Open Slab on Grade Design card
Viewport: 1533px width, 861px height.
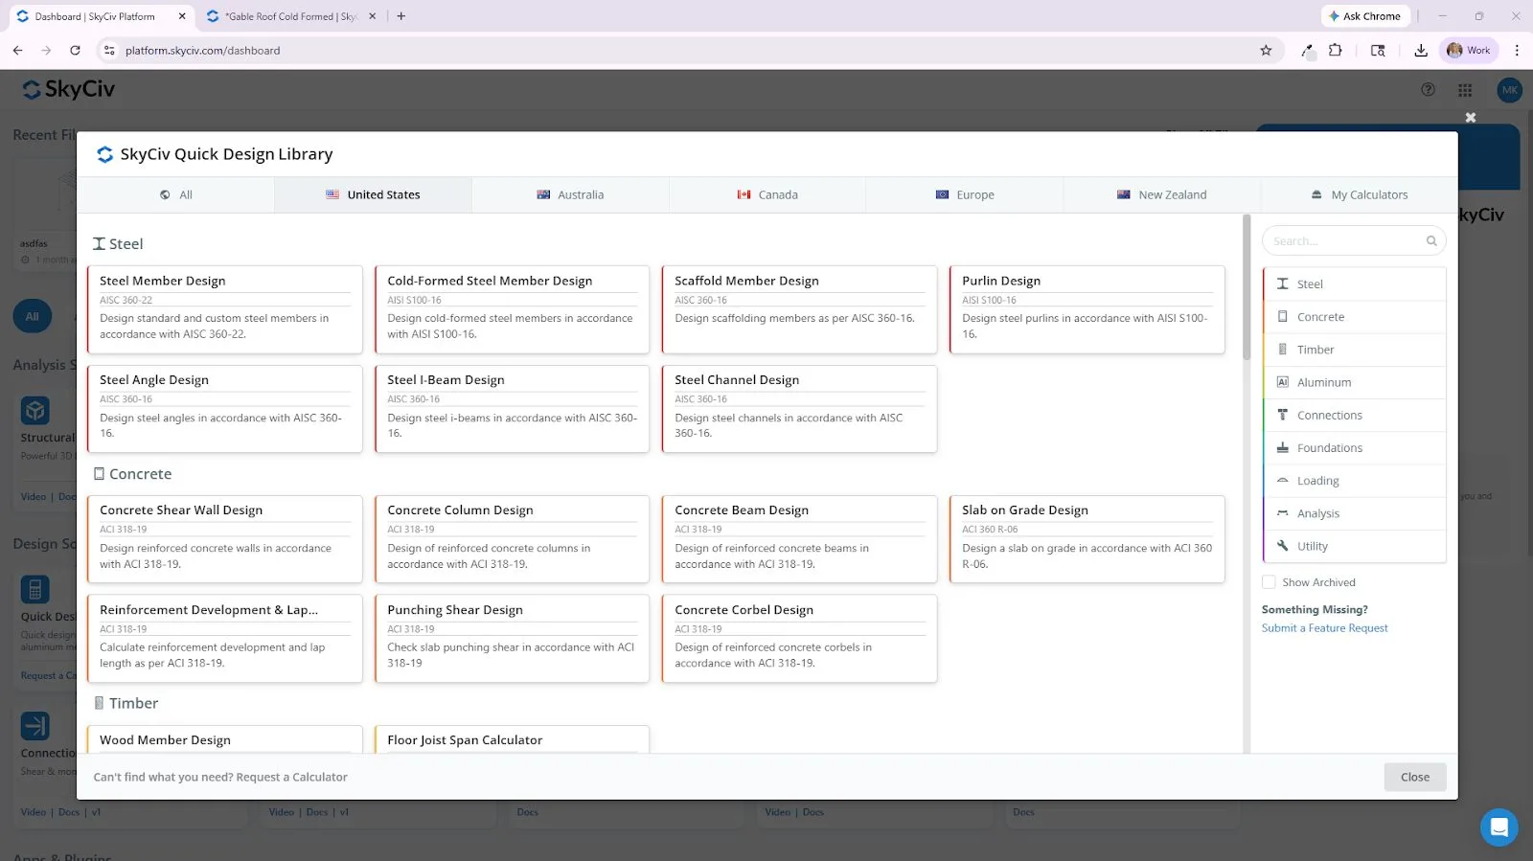click(x=1087, y=539)
